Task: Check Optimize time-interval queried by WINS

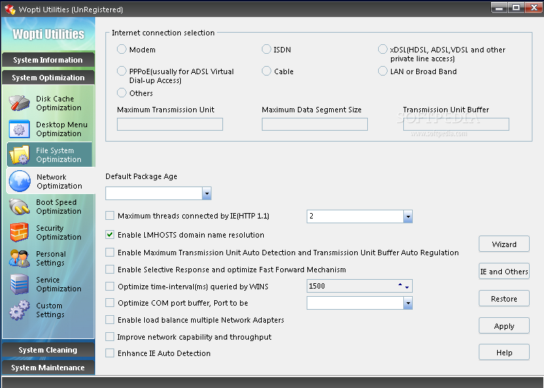Action: [109, 286]
